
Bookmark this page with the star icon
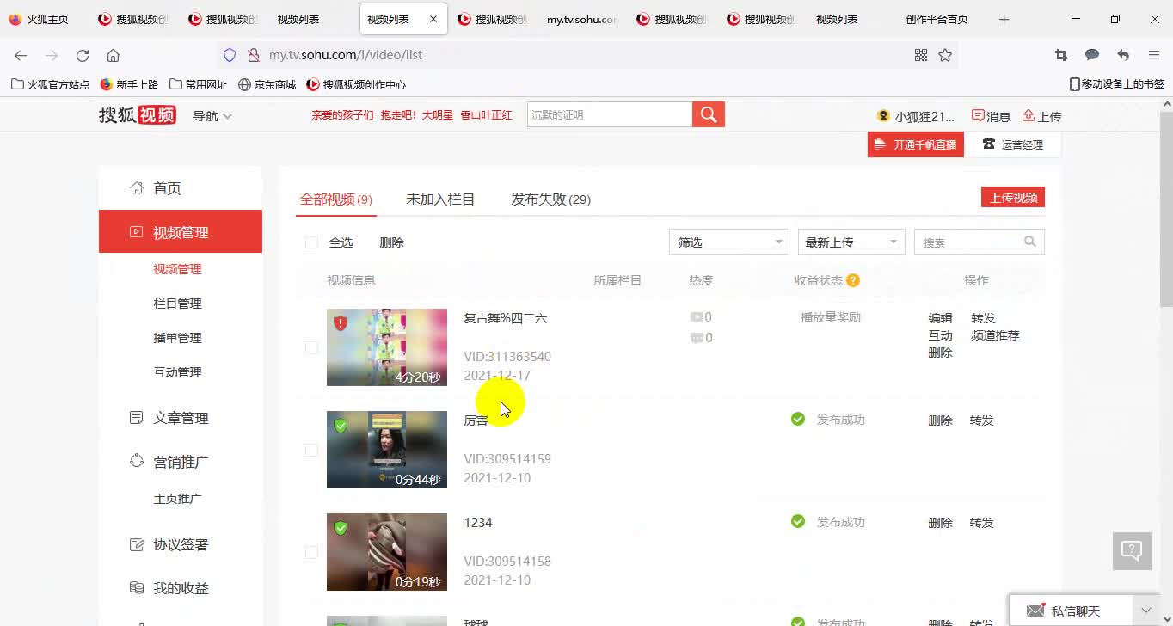945,55
